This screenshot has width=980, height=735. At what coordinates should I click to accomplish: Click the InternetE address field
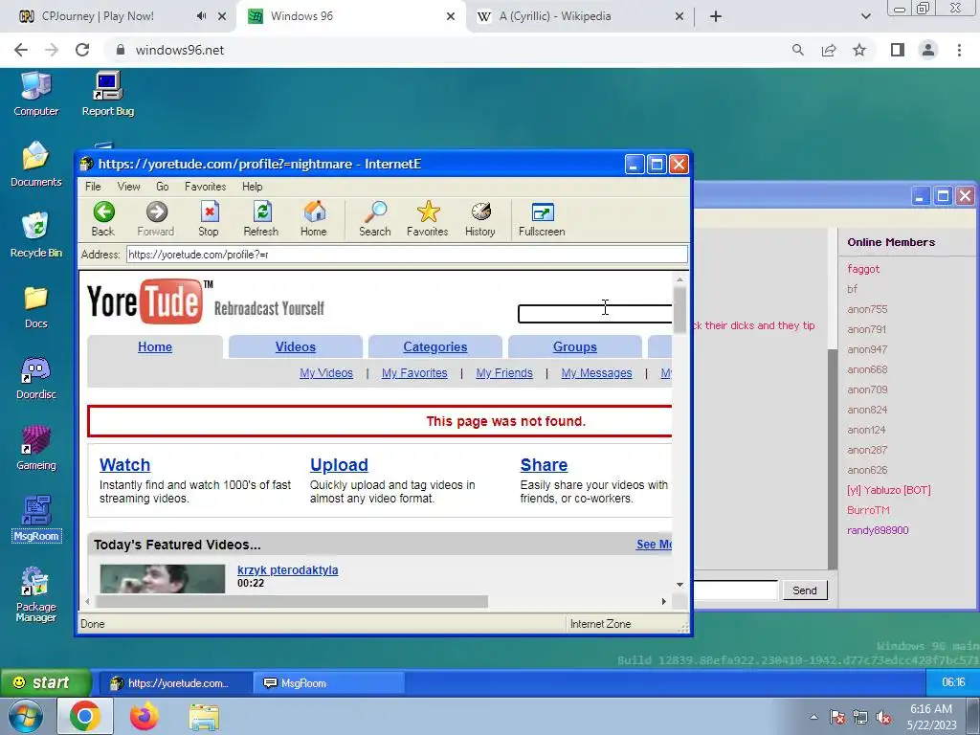[407, 255]
